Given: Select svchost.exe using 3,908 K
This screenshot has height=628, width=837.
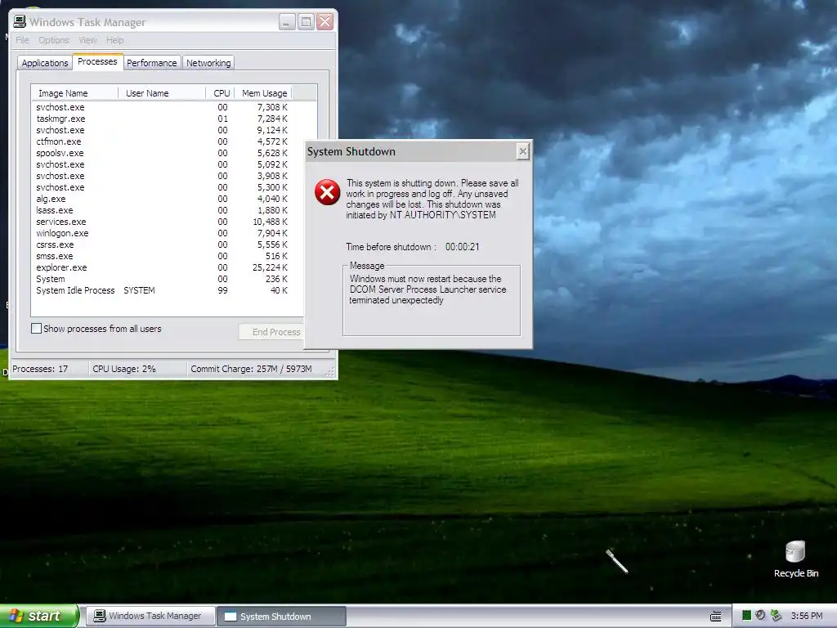Looking at the screenshot, I should (162, 176).
